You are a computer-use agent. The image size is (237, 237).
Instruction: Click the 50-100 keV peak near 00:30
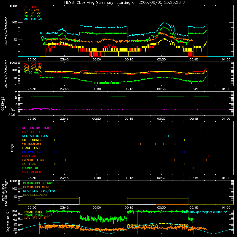point(164,23)
